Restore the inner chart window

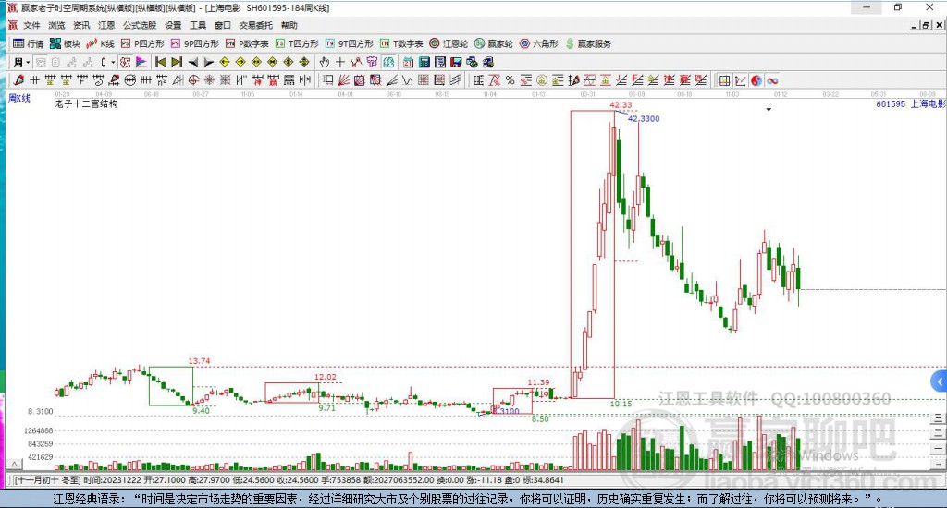[926, 25]
